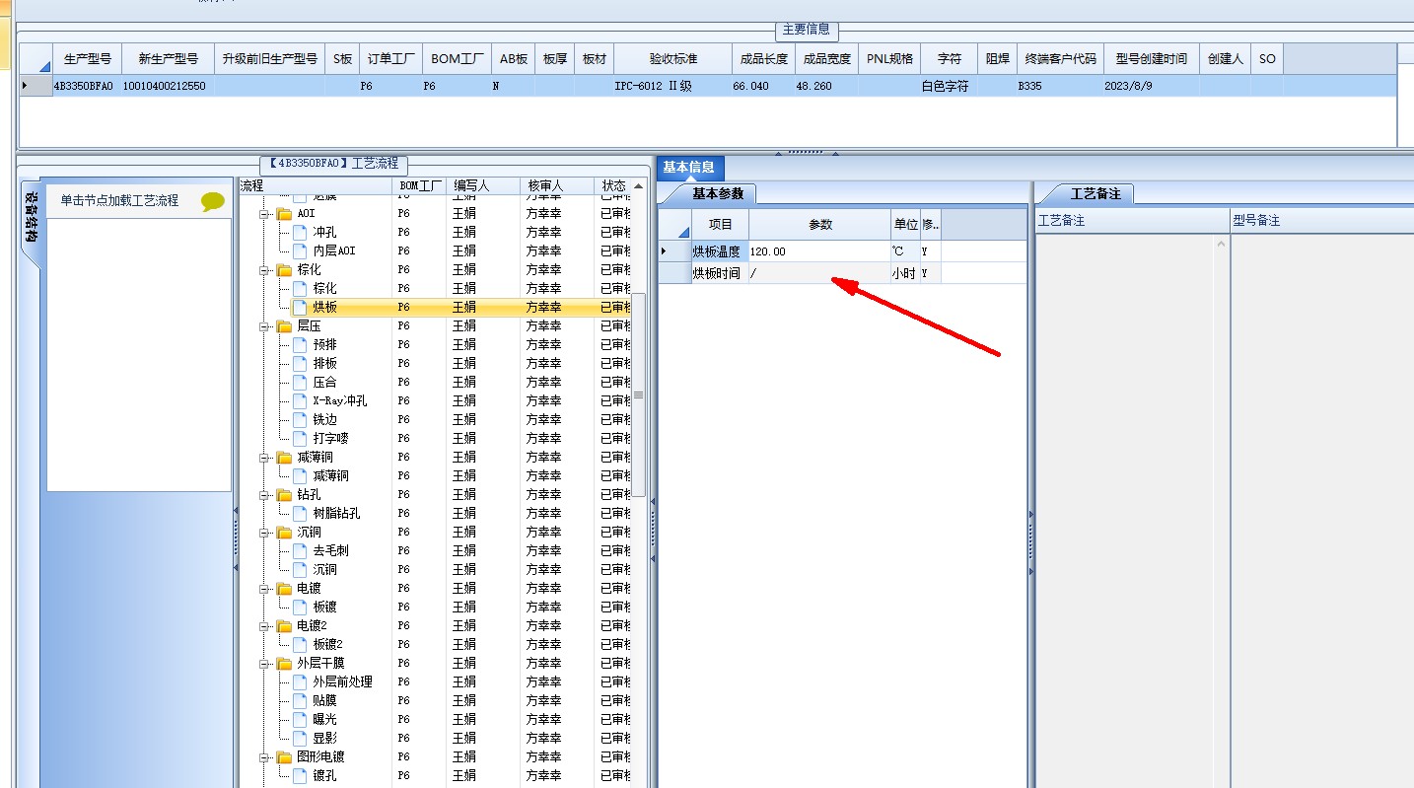The height and width of the screenshot is (788, 1414).
Task: Click the 曝光 document icon
Action: pyautogui.click(x=300, y=719)
